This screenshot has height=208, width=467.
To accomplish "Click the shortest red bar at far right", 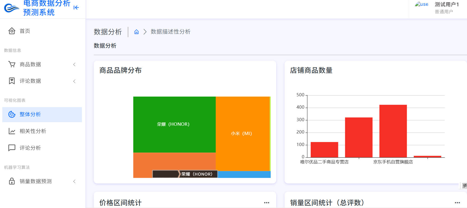I will pyautogui.click(x=427, y=157).
